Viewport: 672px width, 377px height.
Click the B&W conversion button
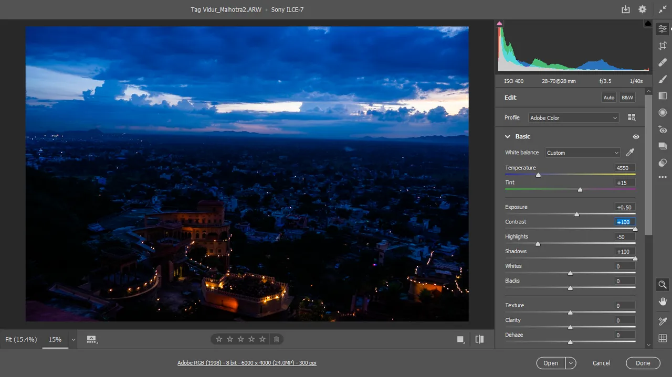click(627, 98)
